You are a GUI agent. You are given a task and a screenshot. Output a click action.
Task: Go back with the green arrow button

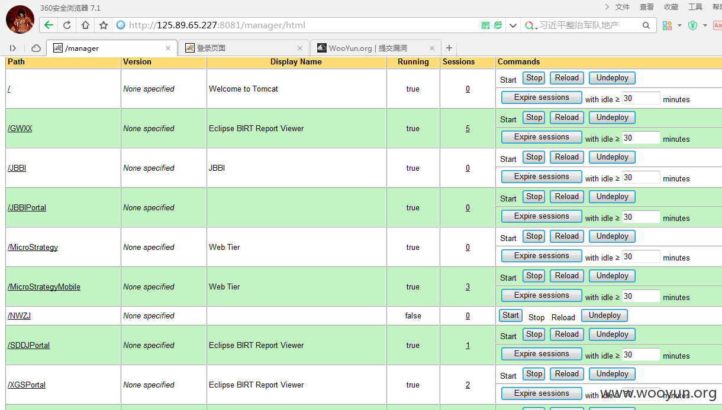(49, 25)
